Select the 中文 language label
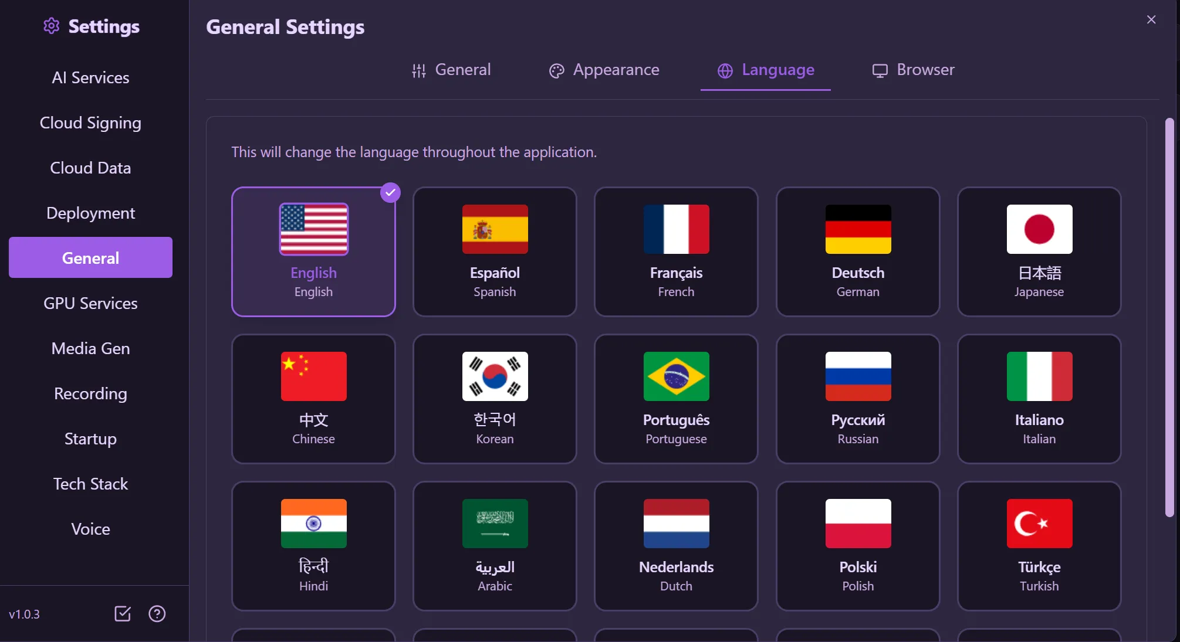The width and height of the screenshot is (1180, 642). coord(314,420)
